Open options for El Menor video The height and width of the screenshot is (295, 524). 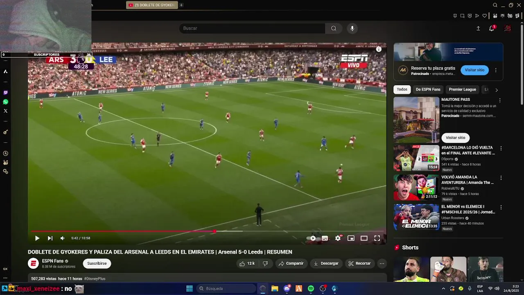point(501,207)
